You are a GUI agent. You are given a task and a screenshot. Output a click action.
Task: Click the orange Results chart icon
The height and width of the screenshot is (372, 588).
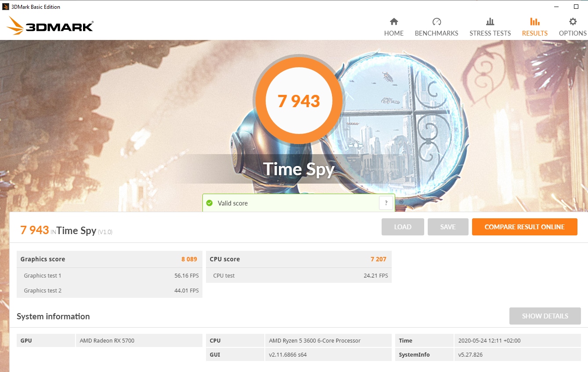click(534, 21)
